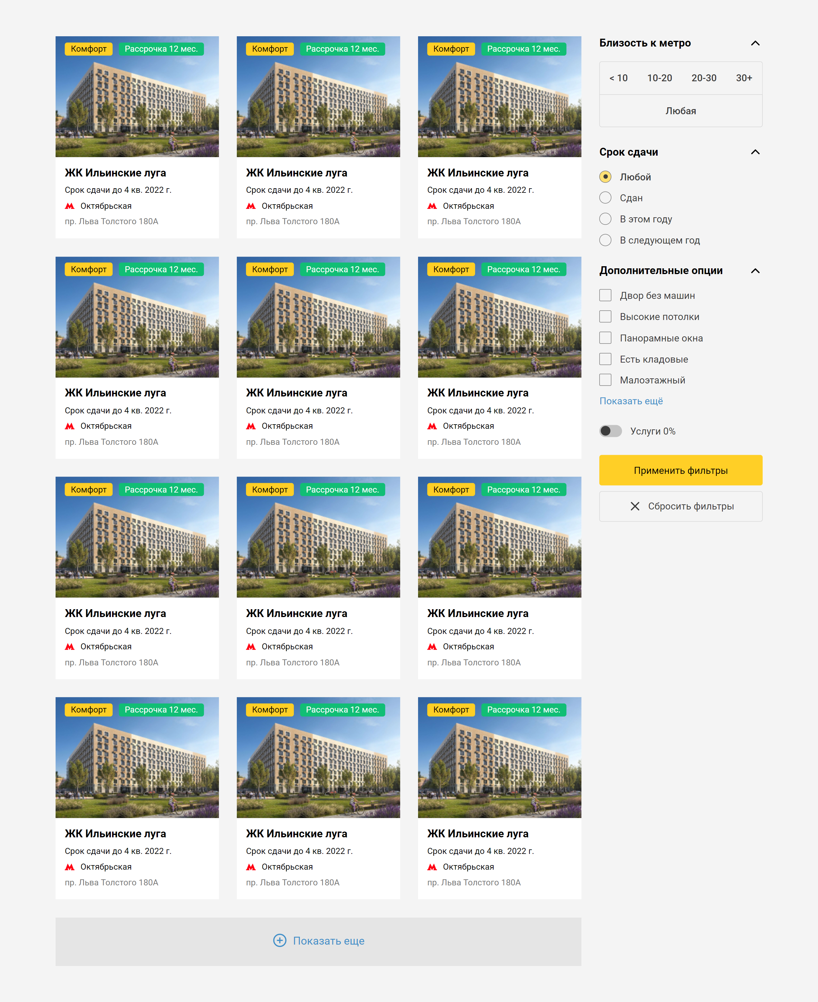Check the Панорамные окна checkbox
The width and height of the screenshot is (818, 1002).
605,338
